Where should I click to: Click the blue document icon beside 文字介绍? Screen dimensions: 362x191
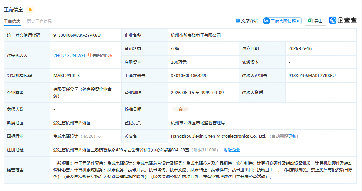(237, 20)
